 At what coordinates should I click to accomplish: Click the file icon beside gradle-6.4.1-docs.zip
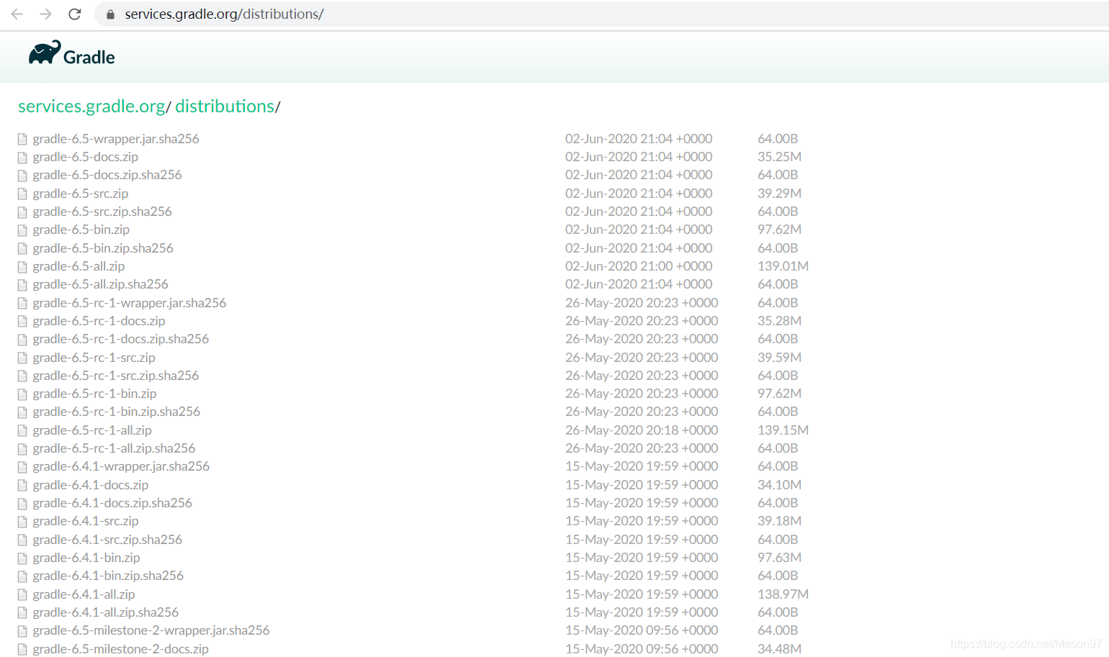pos(22,485)
